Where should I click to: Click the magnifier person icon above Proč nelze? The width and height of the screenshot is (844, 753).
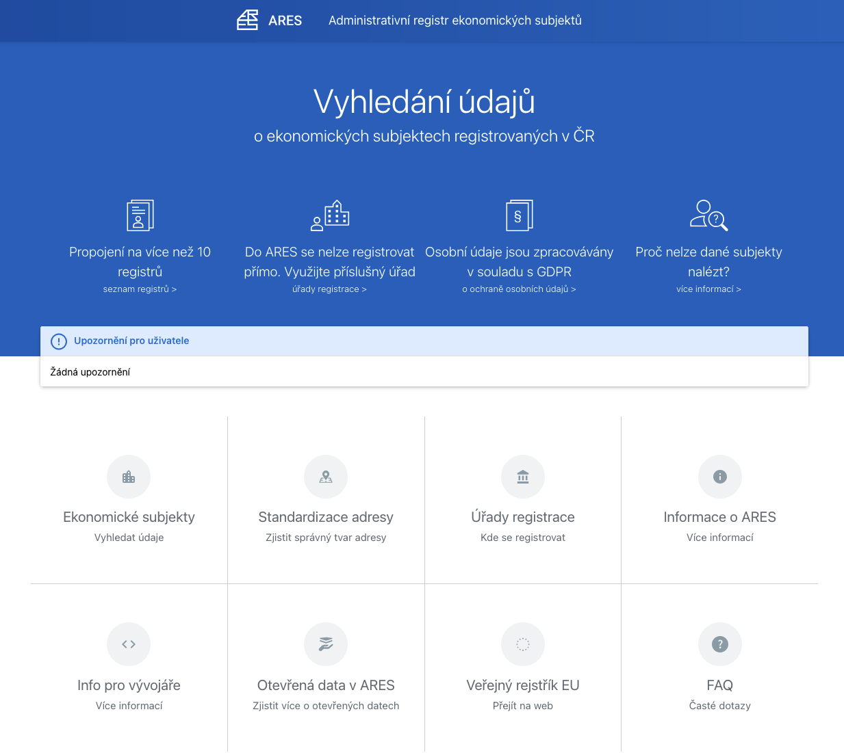coord(708,215)
